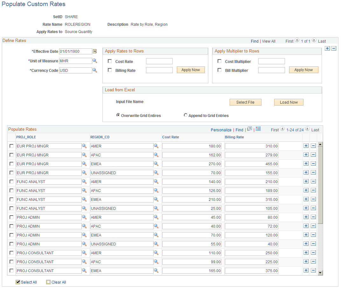Look up PROJ_ROLE on the first EUR PROJ MNGR row

84,146
